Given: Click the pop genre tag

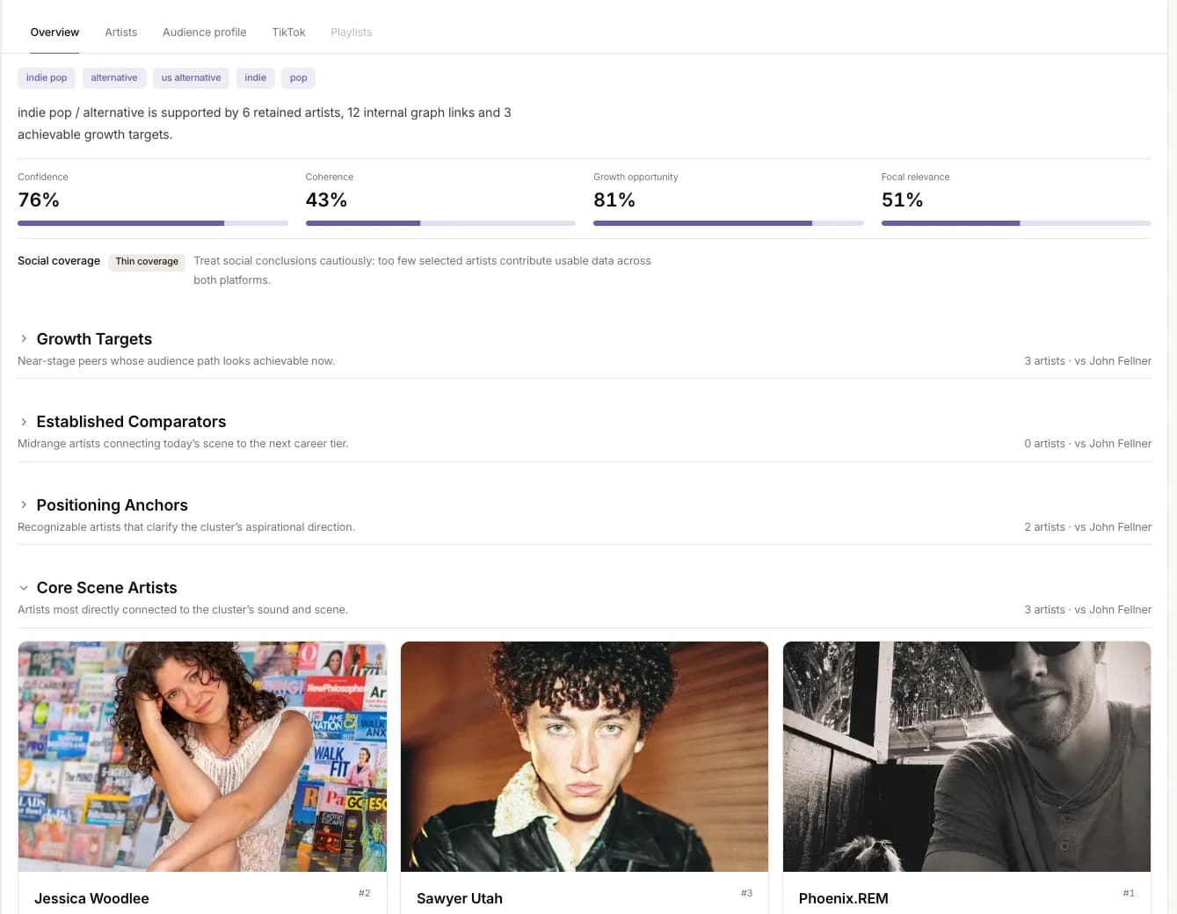Looking at the screenshot, I should 299,78.
